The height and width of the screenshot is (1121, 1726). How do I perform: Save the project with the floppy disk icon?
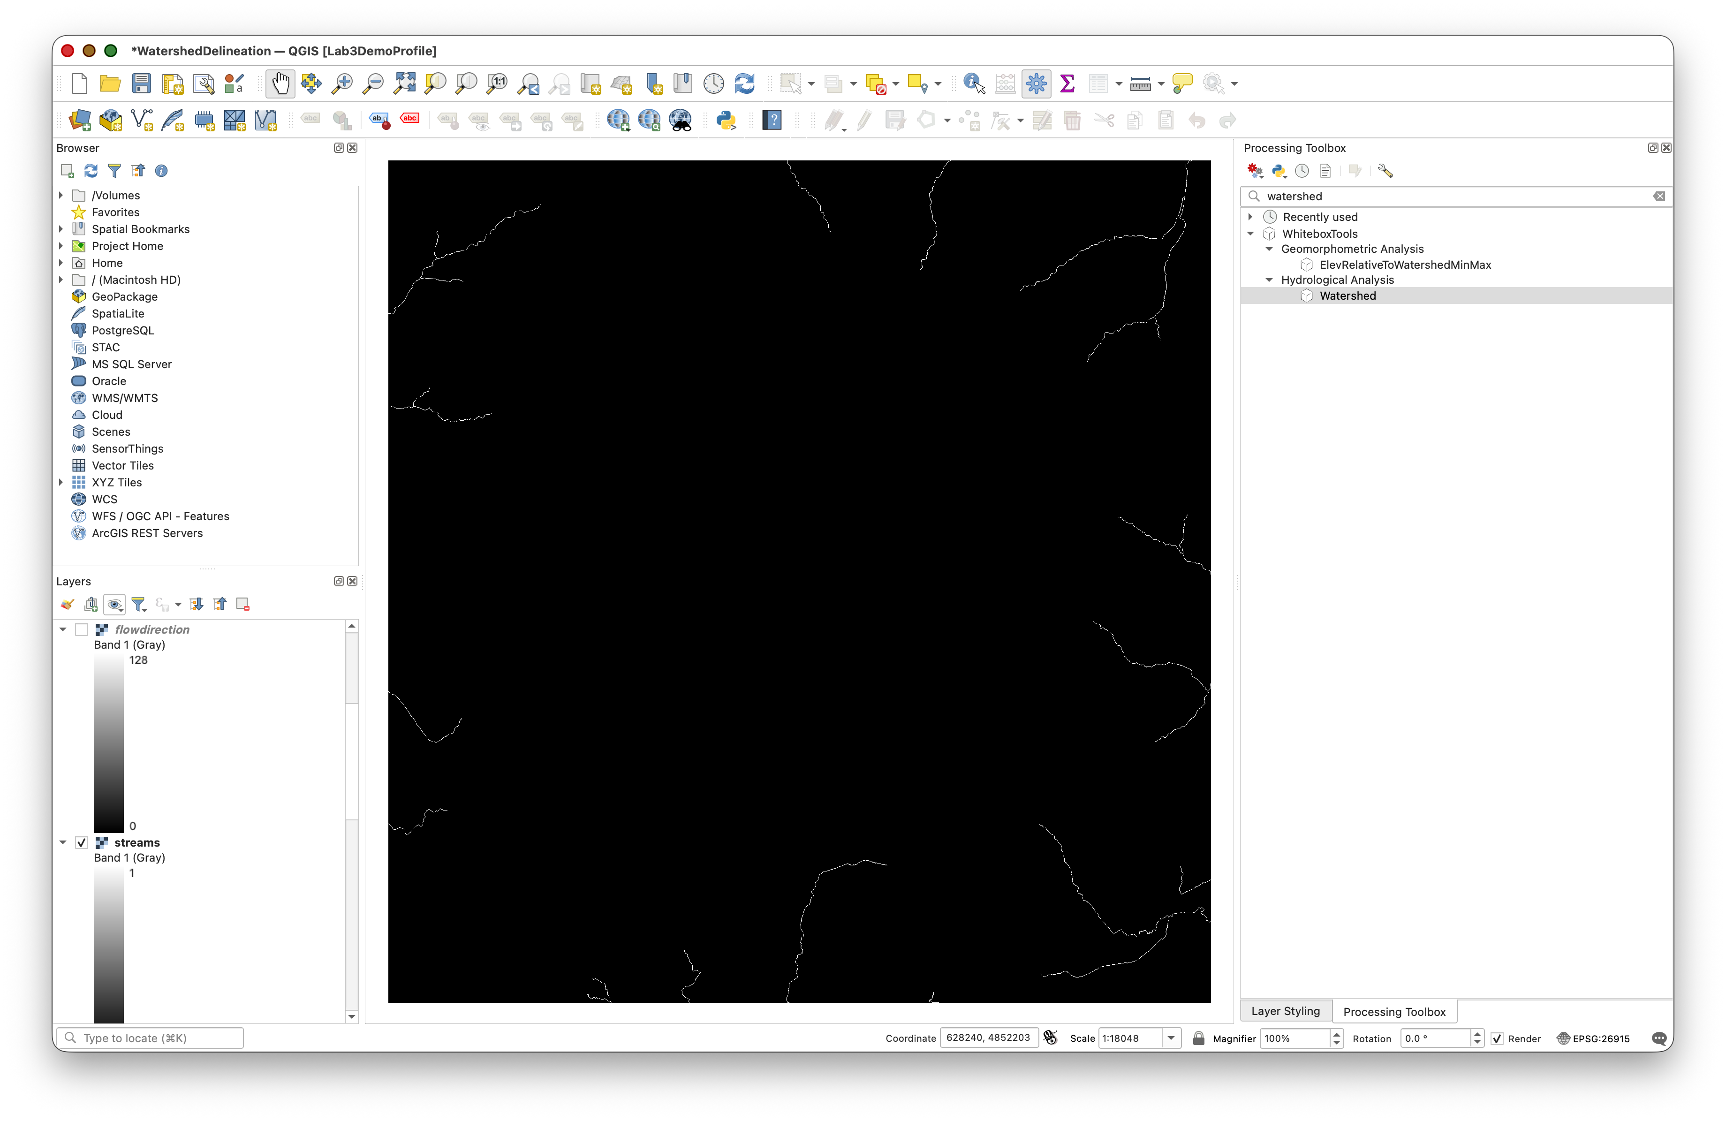(142, 84)
